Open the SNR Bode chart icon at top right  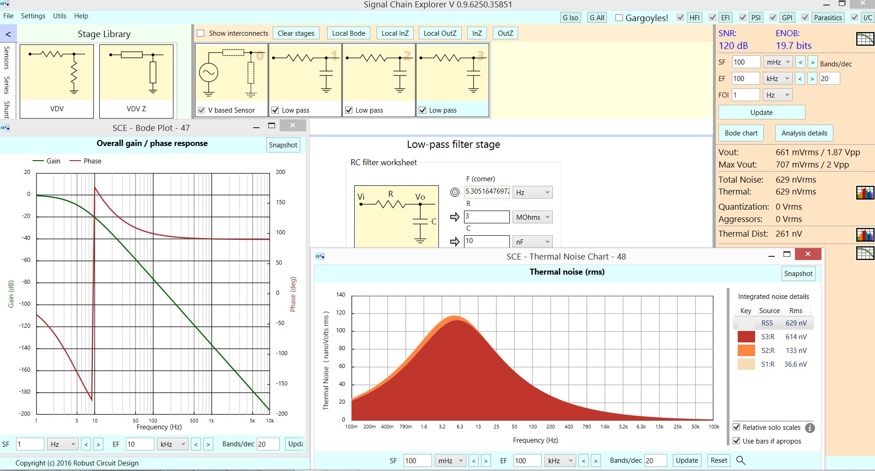pyautogui.click(x=865, y=39)
